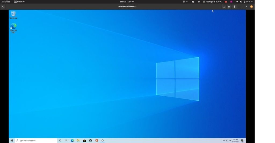Open File Explorer from the taskbar
This screenshot has width=275, height=143.
[78, 141]
